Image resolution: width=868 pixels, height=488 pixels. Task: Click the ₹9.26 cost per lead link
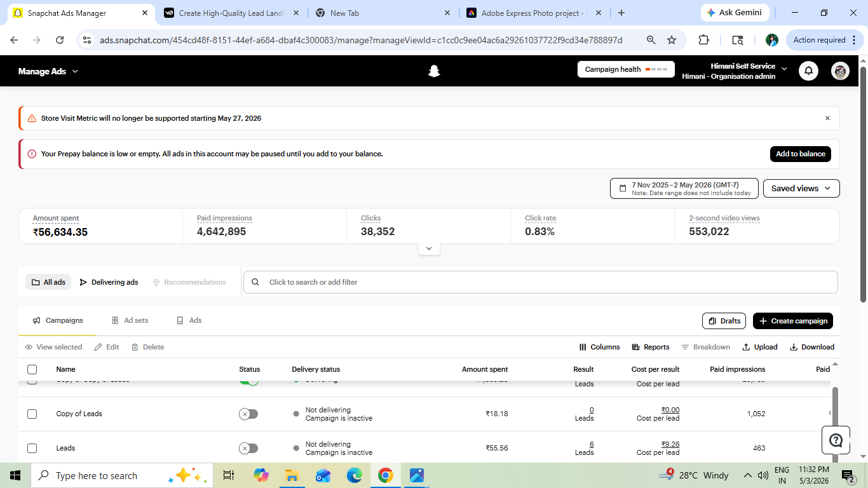point(670,444)
